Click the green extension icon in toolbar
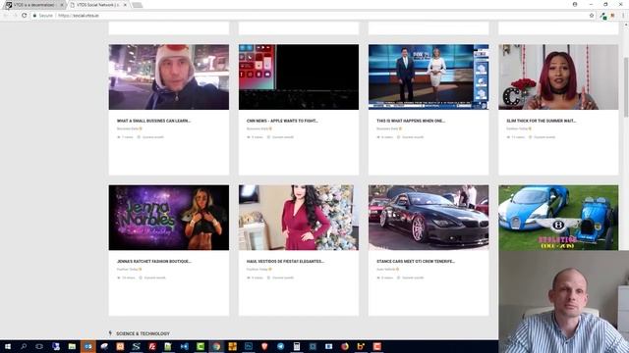This screenshot has height=353, width=629. click(602, 16)
